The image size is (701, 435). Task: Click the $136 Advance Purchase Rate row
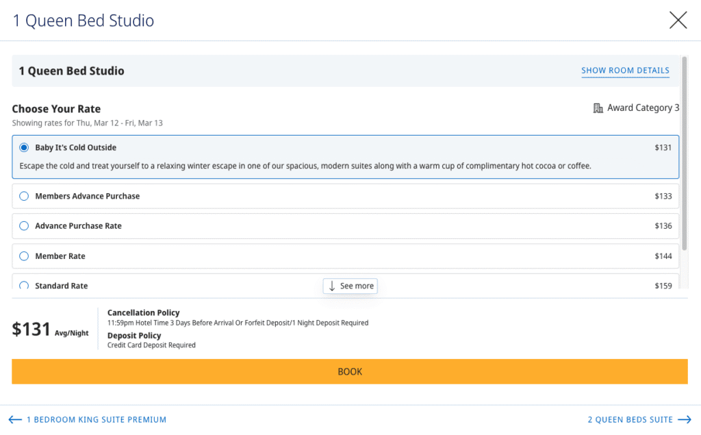point(342,226)
